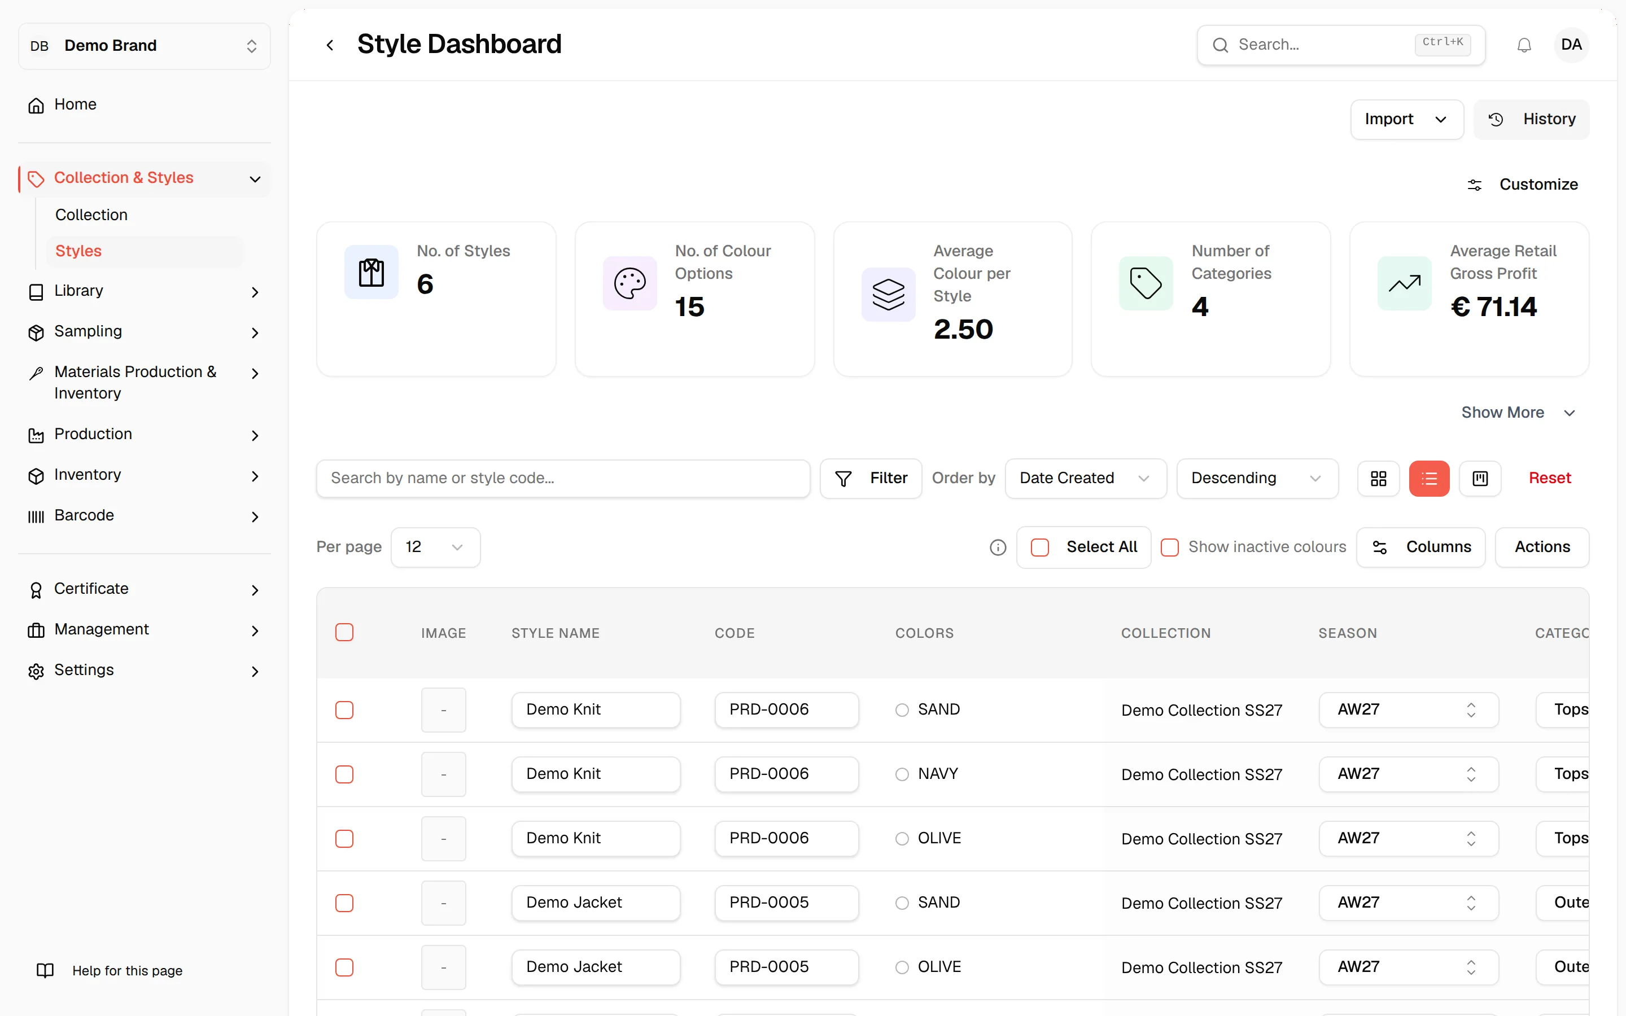Screen dimensions: 1626x1016
Task: Open Help for this page
Action: tap(110, 971)
